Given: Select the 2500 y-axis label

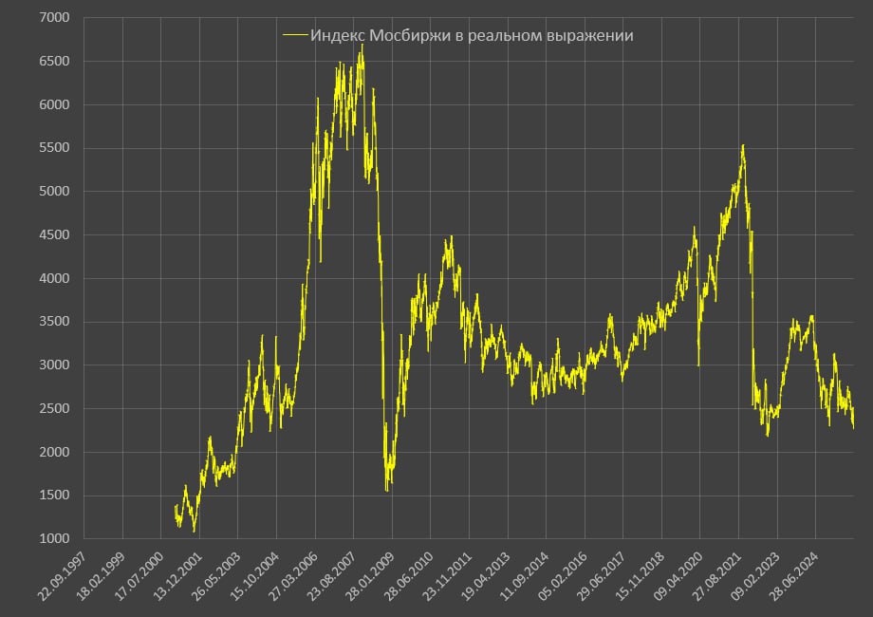Looking at the screenshot, I should click(x=52, y=408).
